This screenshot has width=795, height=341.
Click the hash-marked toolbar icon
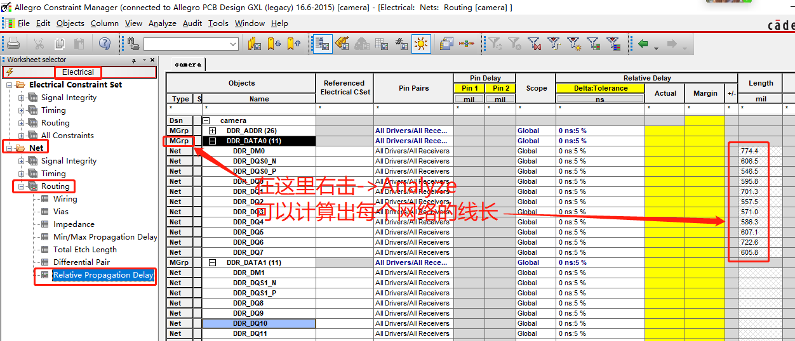tap(401, 44)
